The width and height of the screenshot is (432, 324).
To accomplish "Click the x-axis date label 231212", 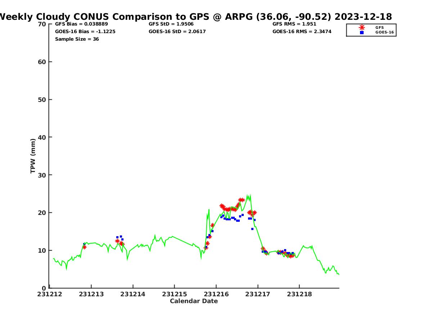I will click(49, 294).
